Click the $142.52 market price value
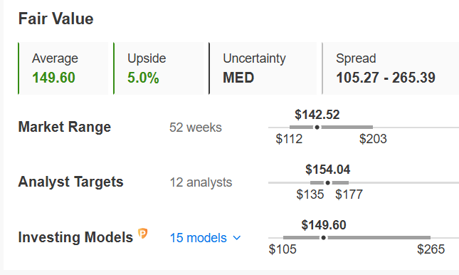Viewport: 459px width, 275px height. click(x=317, y=115)
